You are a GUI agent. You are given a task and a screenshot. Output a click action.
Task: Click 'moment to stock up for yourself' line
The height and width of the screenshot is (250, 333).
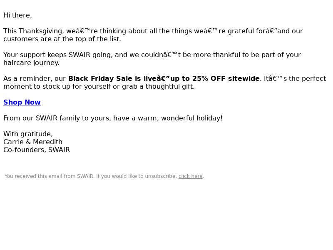click(x=57, y=87)
